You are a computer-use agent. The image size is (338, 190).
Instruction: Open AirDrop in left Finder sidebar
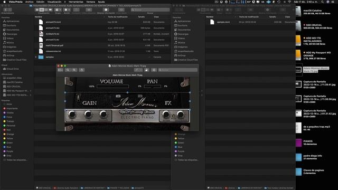[x=10, y=55]
